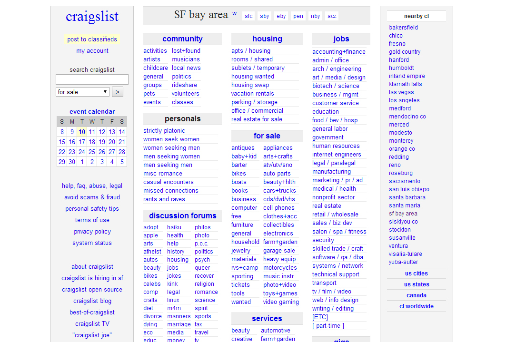Image resolution: width=506 pixels, height=342 pixels.
Task: Open personal safety tips
Action: click(x=92, y=208)
